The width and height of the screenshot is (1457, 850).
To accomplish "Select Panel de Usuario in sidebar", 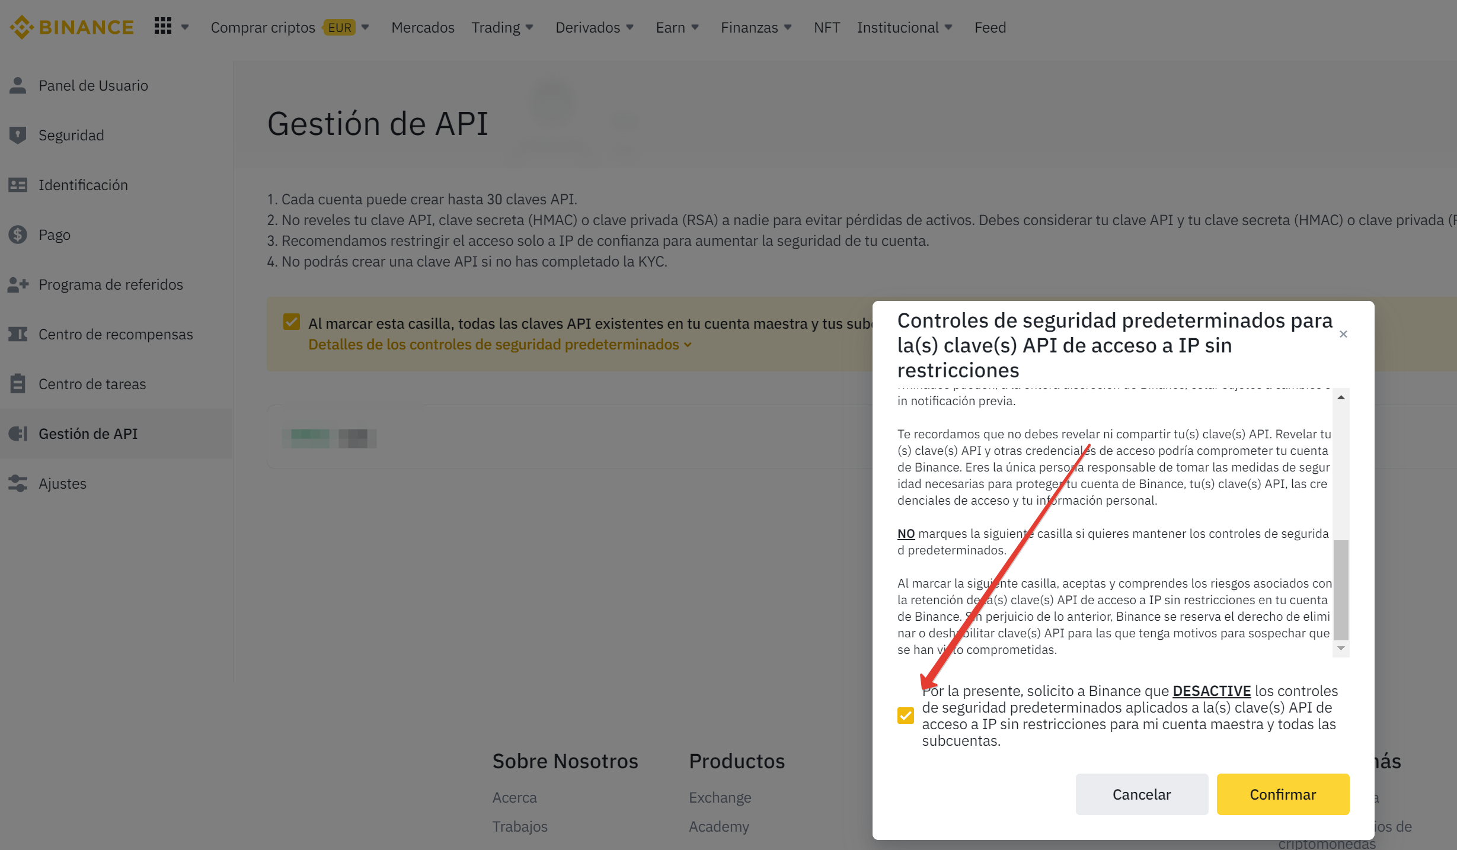I will [x=116, y=85].
